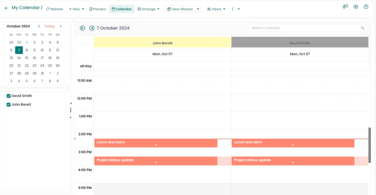376x195 pixels.
Task: Open the New dropdown menu
Action: (x=77, y=9)
